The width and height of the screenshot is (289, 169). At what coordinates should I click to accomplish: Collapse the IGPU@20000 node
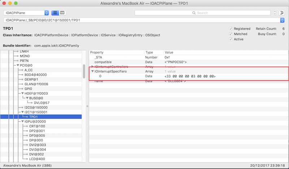[x=22, y=122]
